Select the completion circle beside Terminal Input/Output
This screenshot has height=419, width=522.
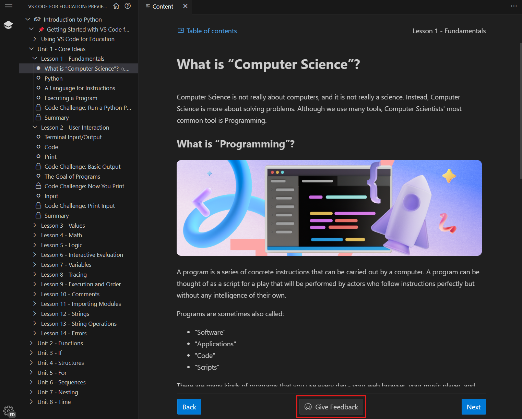pyautogui.click(x=38, y=137)
